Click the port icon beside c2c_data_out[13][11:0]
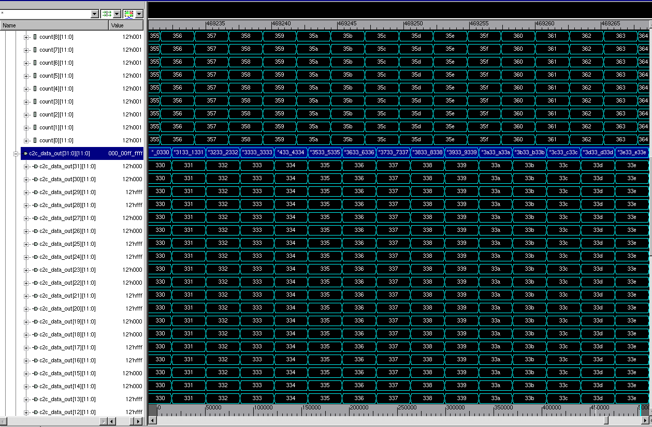 (x=36, y=399)
